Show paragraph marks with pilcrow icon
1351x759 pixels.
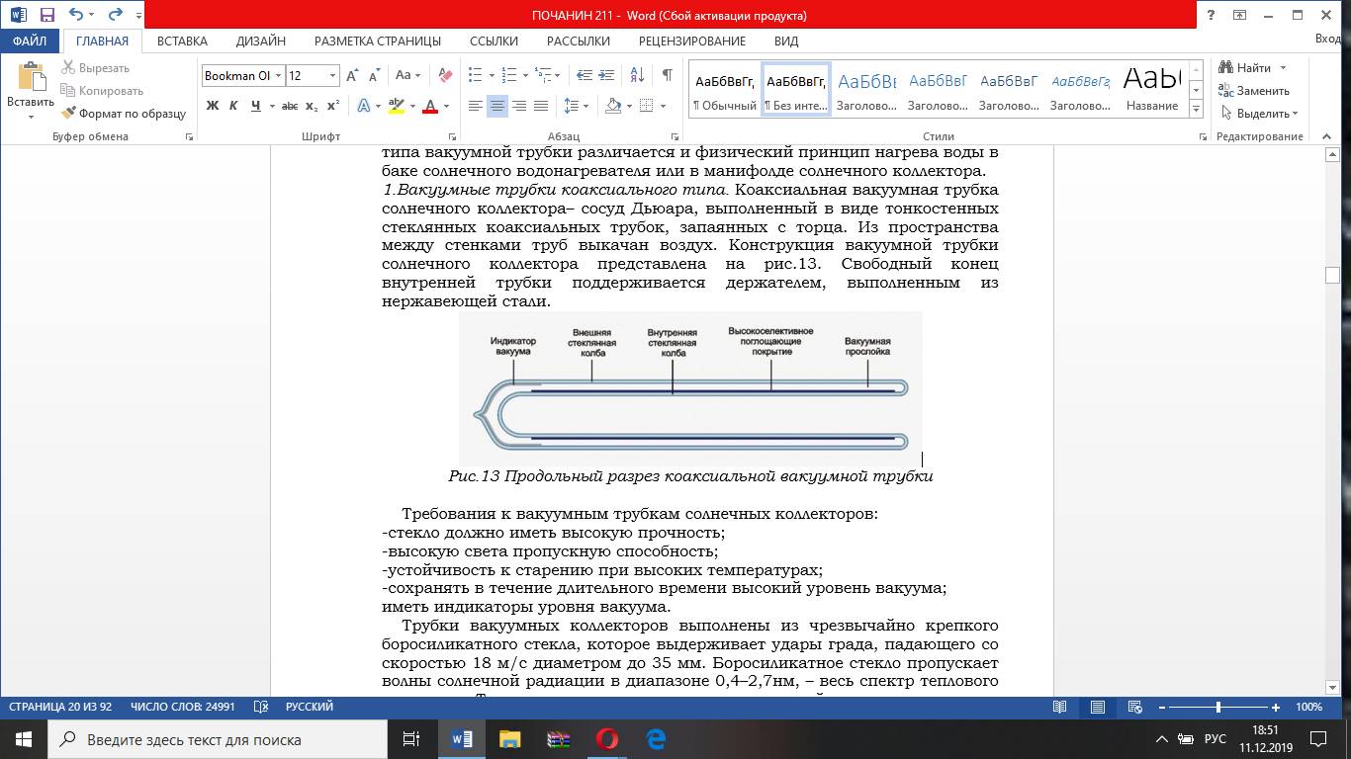pos(668,75)
